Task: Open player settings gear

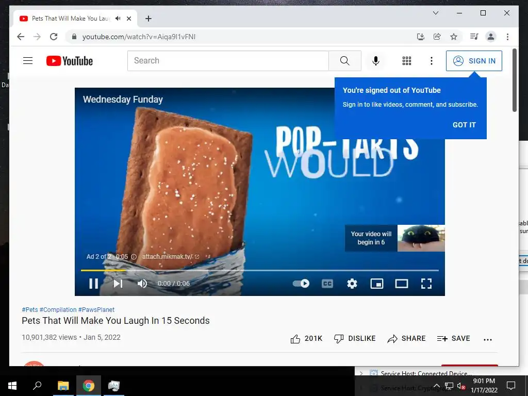Action: [x=352, y=284]
